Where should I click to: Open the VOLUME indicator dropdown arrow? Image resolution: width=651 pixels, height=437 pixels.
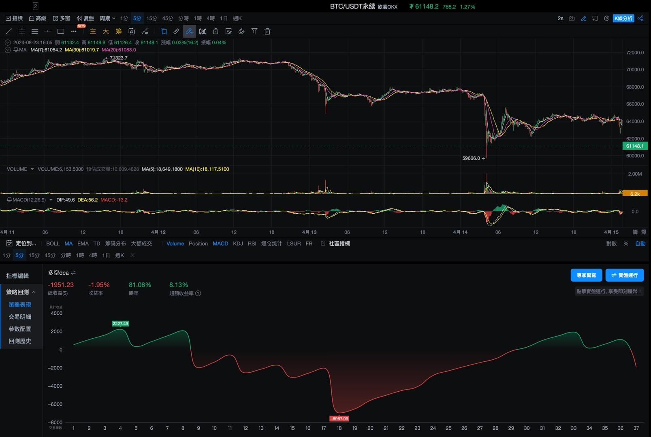point(32,169)
